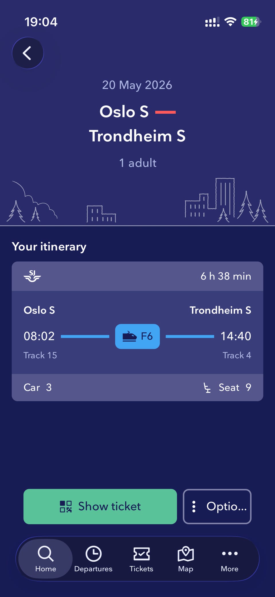
Task: Tap the 08:02 departure time
Action: (x=39, y=336)
